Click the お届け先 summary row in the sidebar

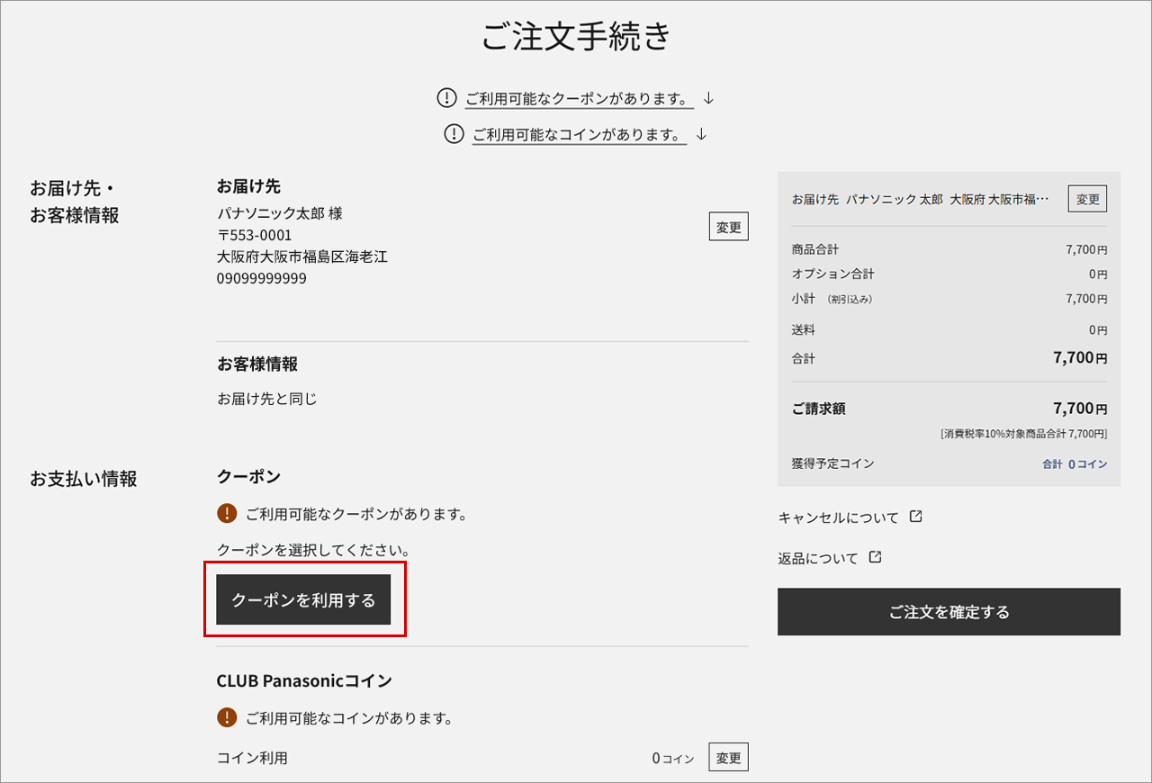click(918, 198)
